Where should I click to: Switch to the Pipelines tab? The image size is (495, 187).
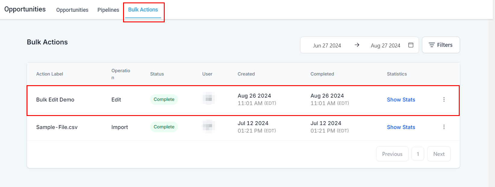[x=108, y=10]
